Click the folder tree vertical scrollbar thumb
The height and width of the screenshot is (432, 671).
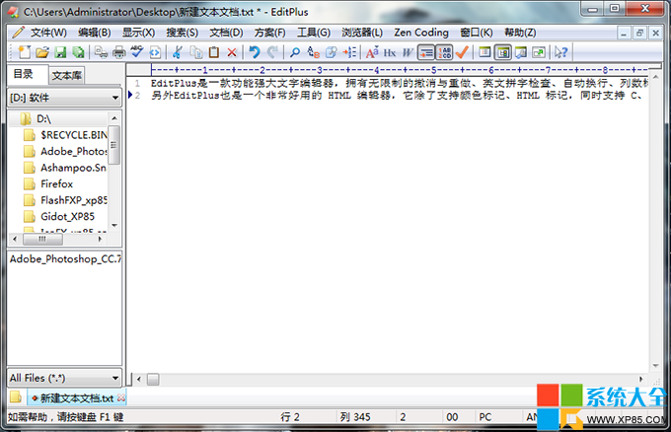coord(113,145)
